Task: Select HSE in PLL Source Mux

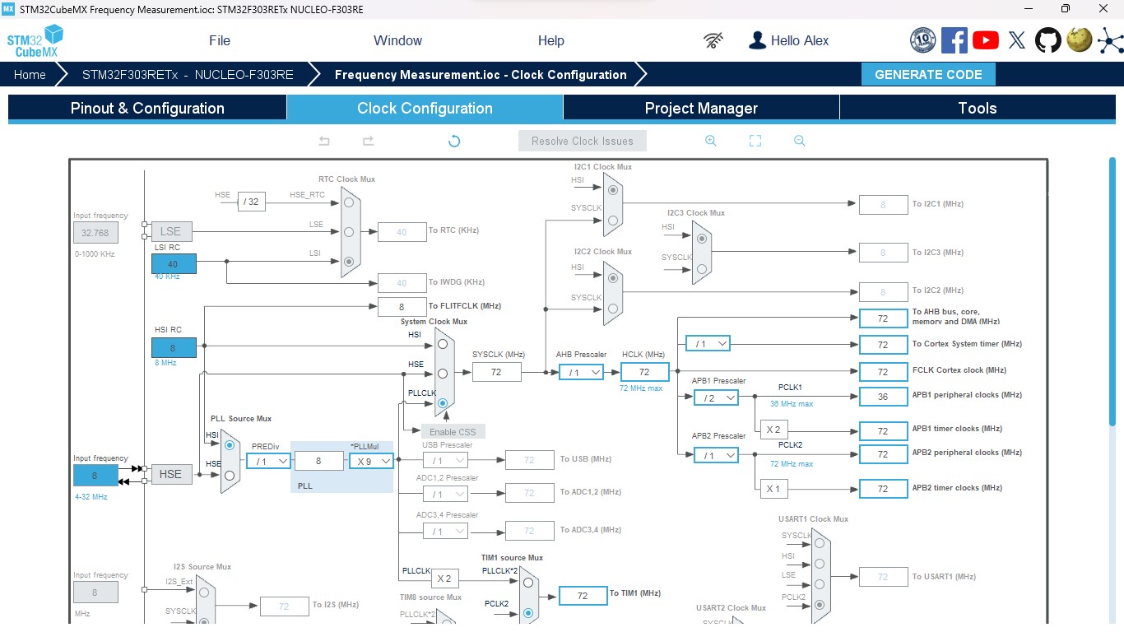Action: pyautogui.click(x=230, y=475)
